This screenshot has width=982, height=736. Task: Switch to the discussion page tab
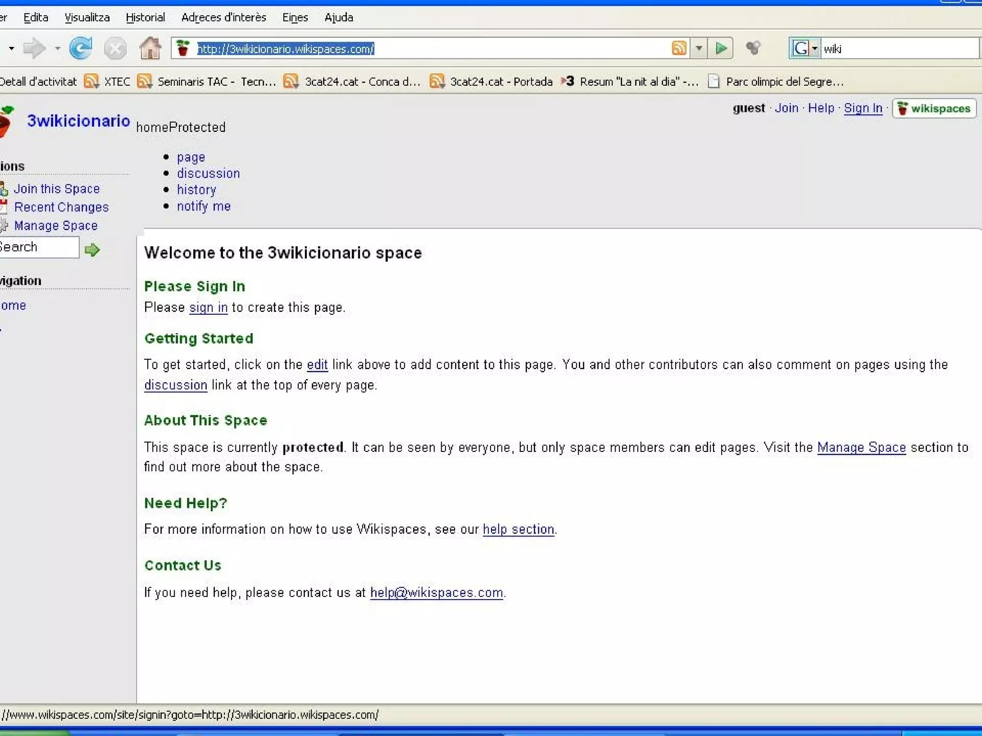(208, 173)
